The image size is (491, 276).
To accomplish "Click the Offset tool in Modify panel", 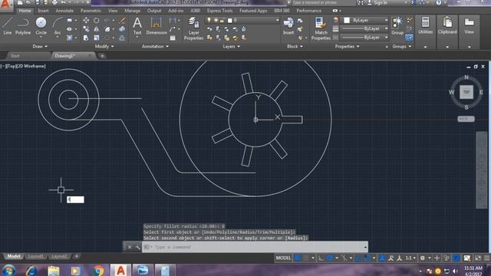I will coord(122,38).
